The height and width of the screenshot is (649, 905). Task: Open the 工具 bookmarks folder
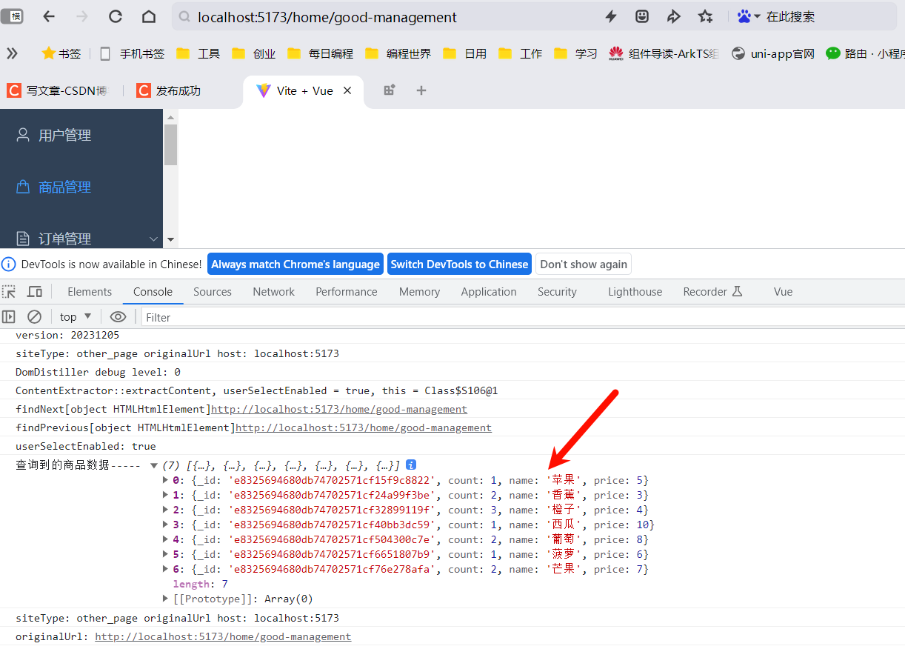pyautogui.click(x=198, y=53)
